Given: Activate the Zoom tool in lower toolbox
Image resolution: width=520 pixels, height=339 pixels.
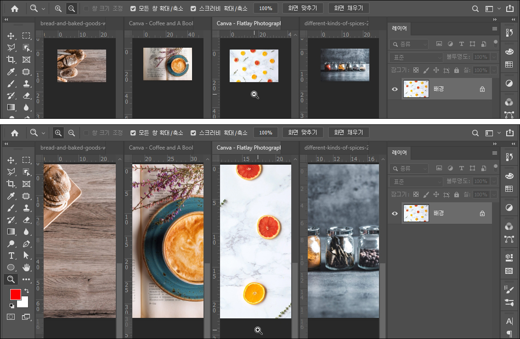Looking at the screenshot, I should [11, 279].
